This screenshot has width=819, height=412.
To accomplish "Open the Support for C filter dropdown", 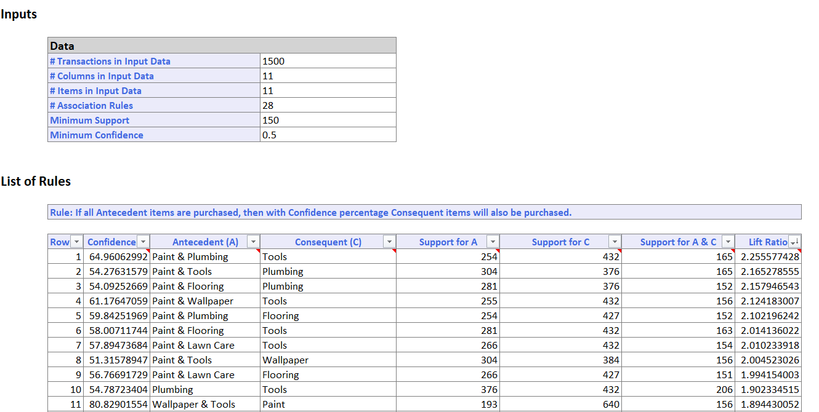I will pyautogui.click(x=614, y=242).
